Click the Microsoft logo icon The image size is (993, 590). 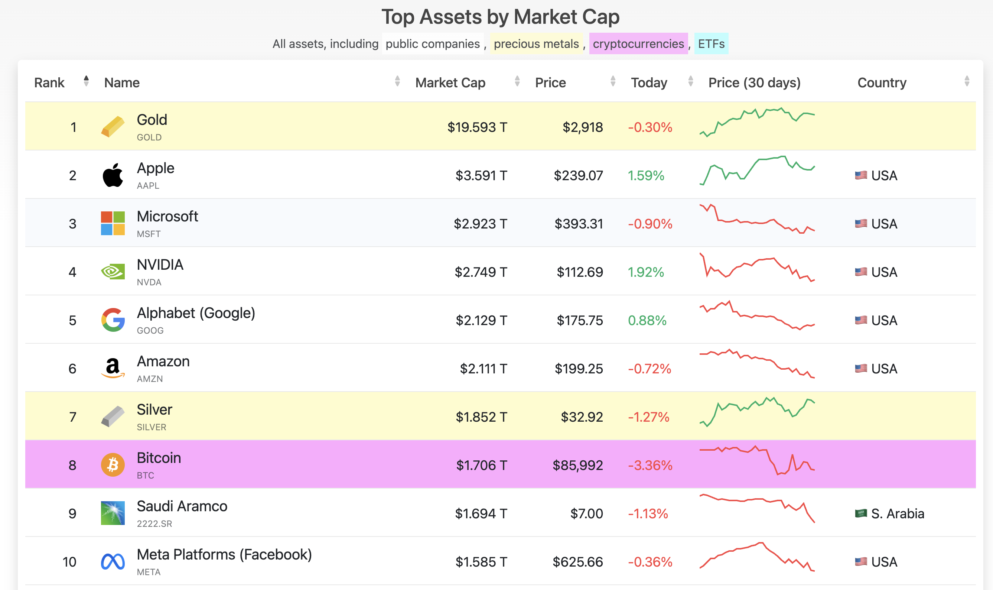113,223
